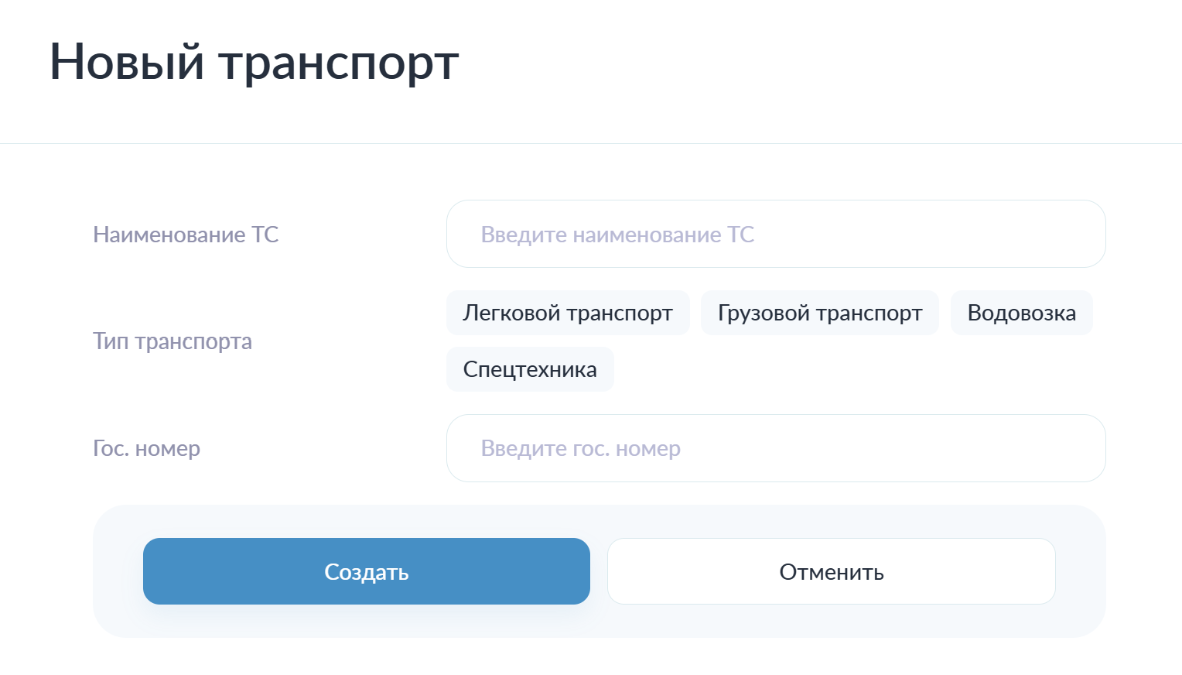This screenshot has width=1182, height=675.
Task: Click the Тип транспорта label
Action: [x=173, y=341]
